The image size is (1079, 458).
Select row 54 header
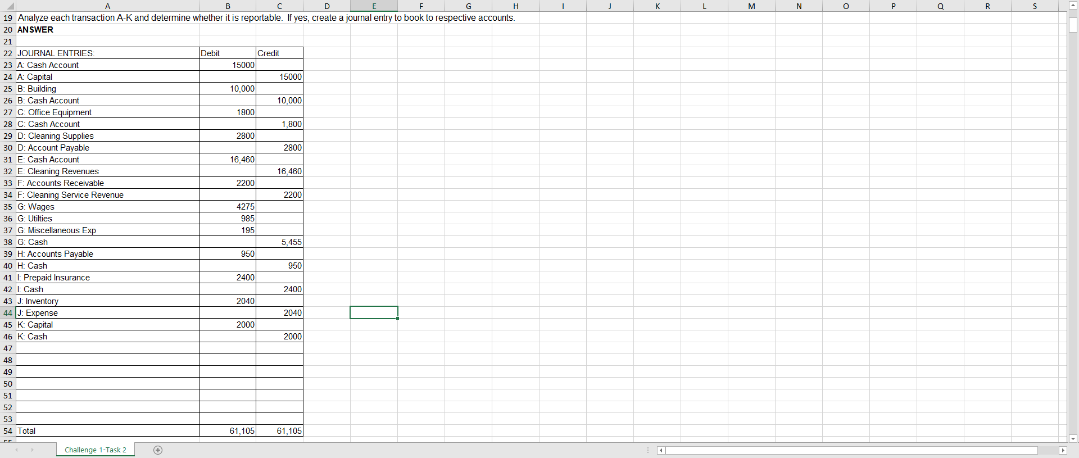(8, 430)
